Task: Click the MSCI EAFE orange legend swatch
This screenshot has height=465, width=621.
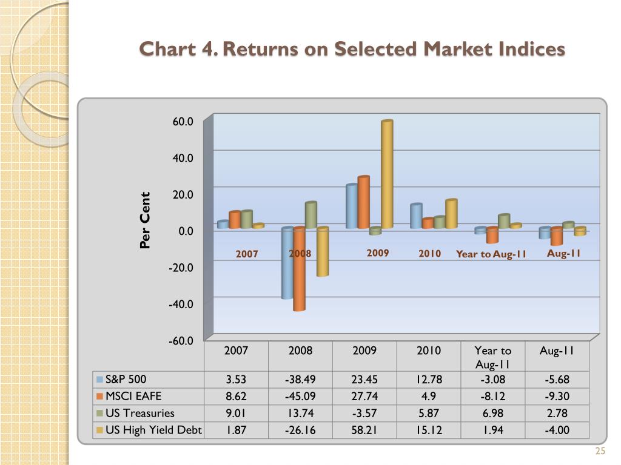Action: point(100,396)
